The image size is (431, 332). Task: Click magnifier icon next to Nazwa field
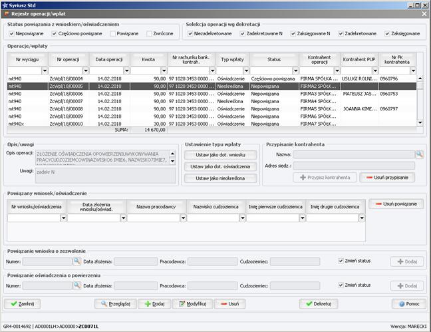[x=419, y=154]
